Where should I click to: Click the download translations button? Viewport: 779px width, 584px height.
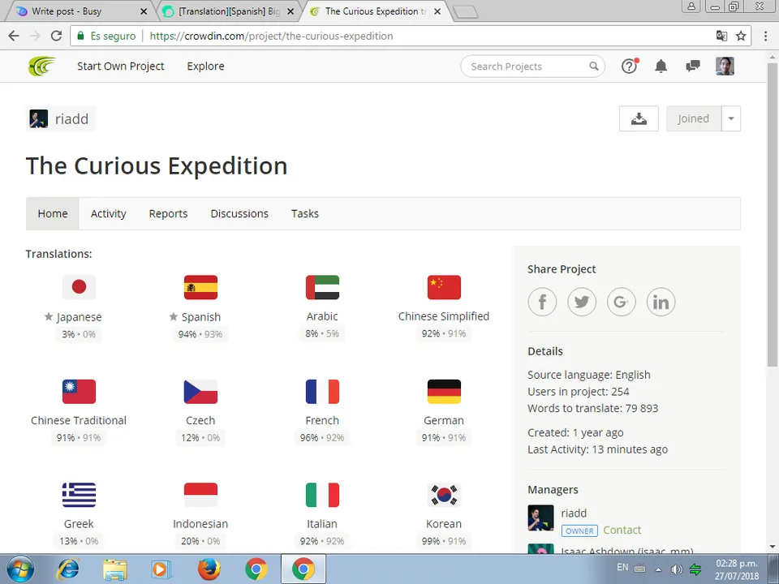tap(639, 118)
